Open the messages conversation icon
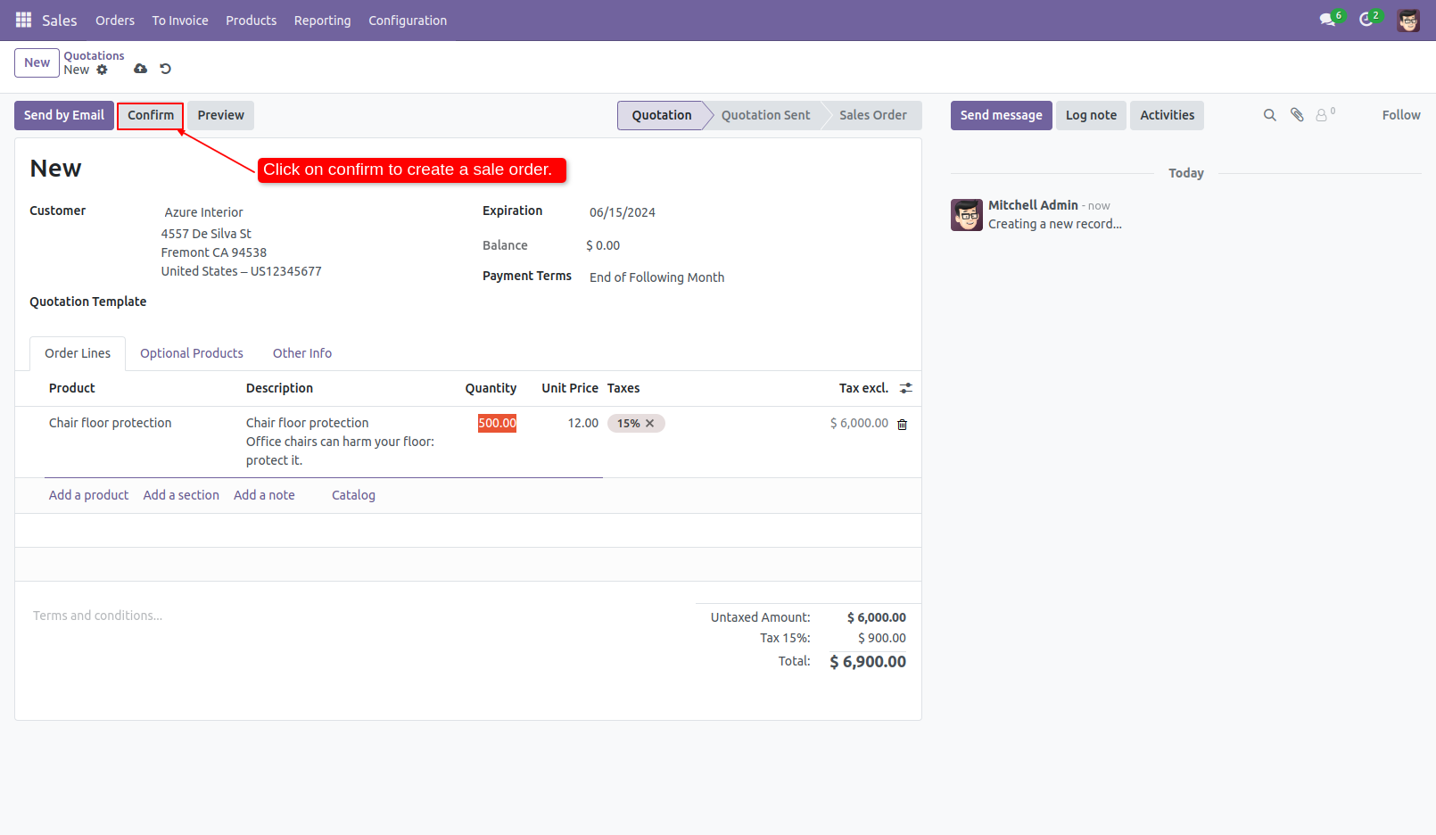This screenshot has height=835, width=1436. pos(1328,19)
